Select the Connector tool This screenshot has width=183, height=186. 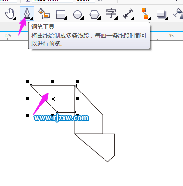click(x=146, y=13)
